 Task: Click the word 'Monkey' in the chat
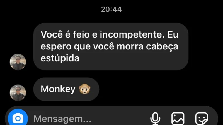58,89
